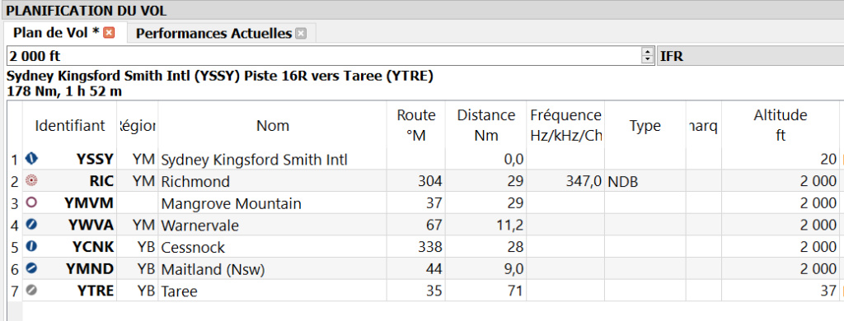Click the YMND Maitland airport icon
This screenshot has width=844, height=321.
click(x=32, y=268)
